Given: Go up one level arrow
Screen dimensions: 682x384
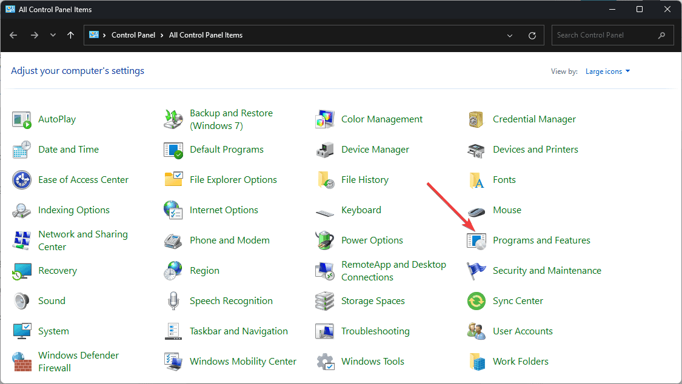Looking at the screenshot, I should tap(70, 35).
